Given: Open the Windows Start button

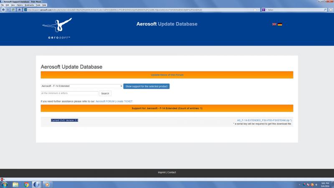Looking at the screenshot, I should coord(5,185).
